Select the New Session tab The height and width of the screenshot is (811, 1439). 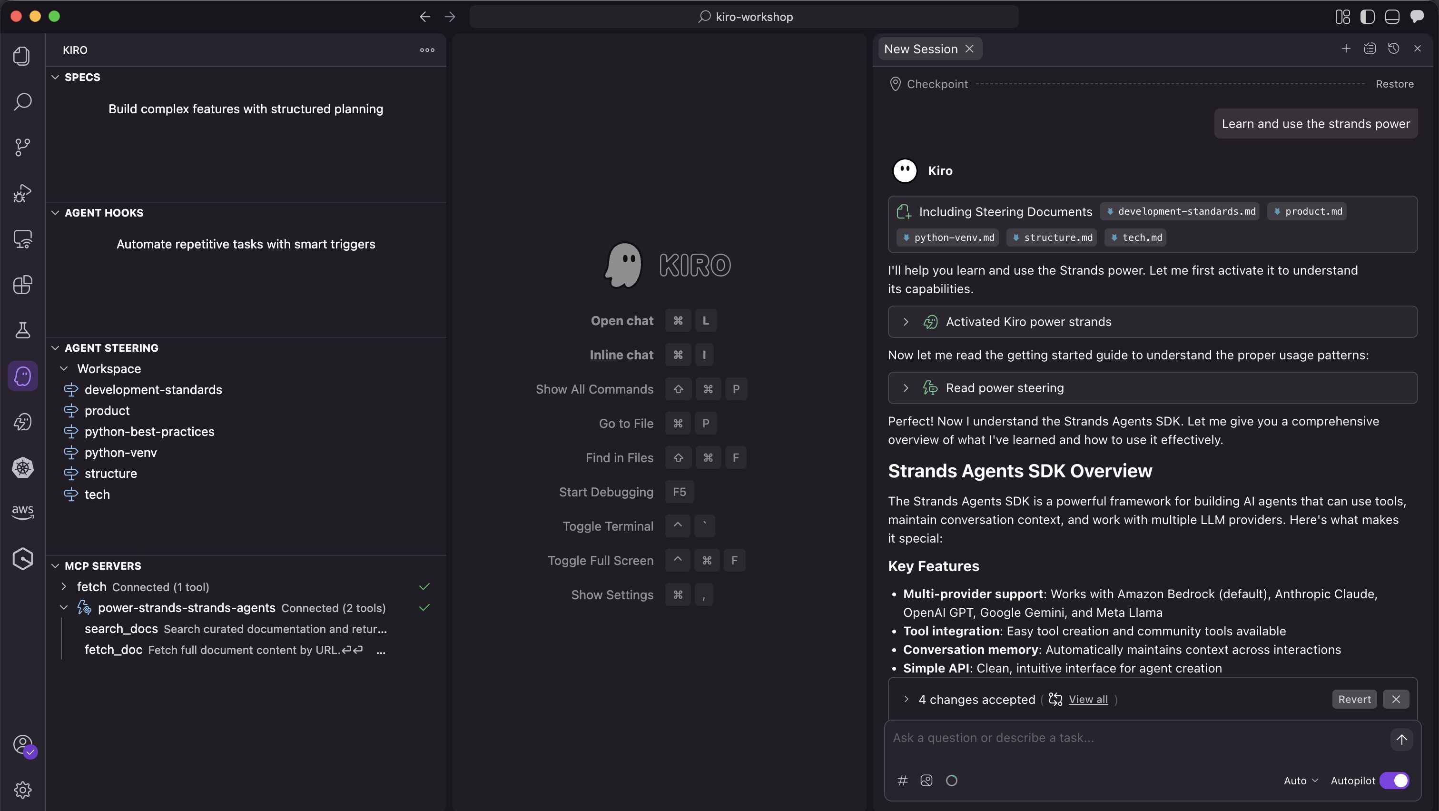[x=920, y=49]
